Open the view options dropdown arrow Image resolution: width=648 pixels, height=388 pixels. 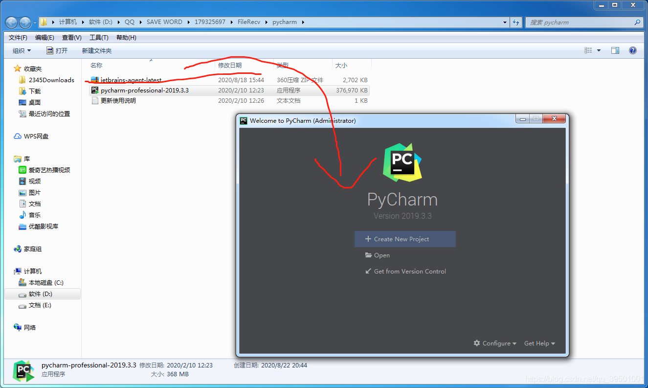click(x=599, y=50)
